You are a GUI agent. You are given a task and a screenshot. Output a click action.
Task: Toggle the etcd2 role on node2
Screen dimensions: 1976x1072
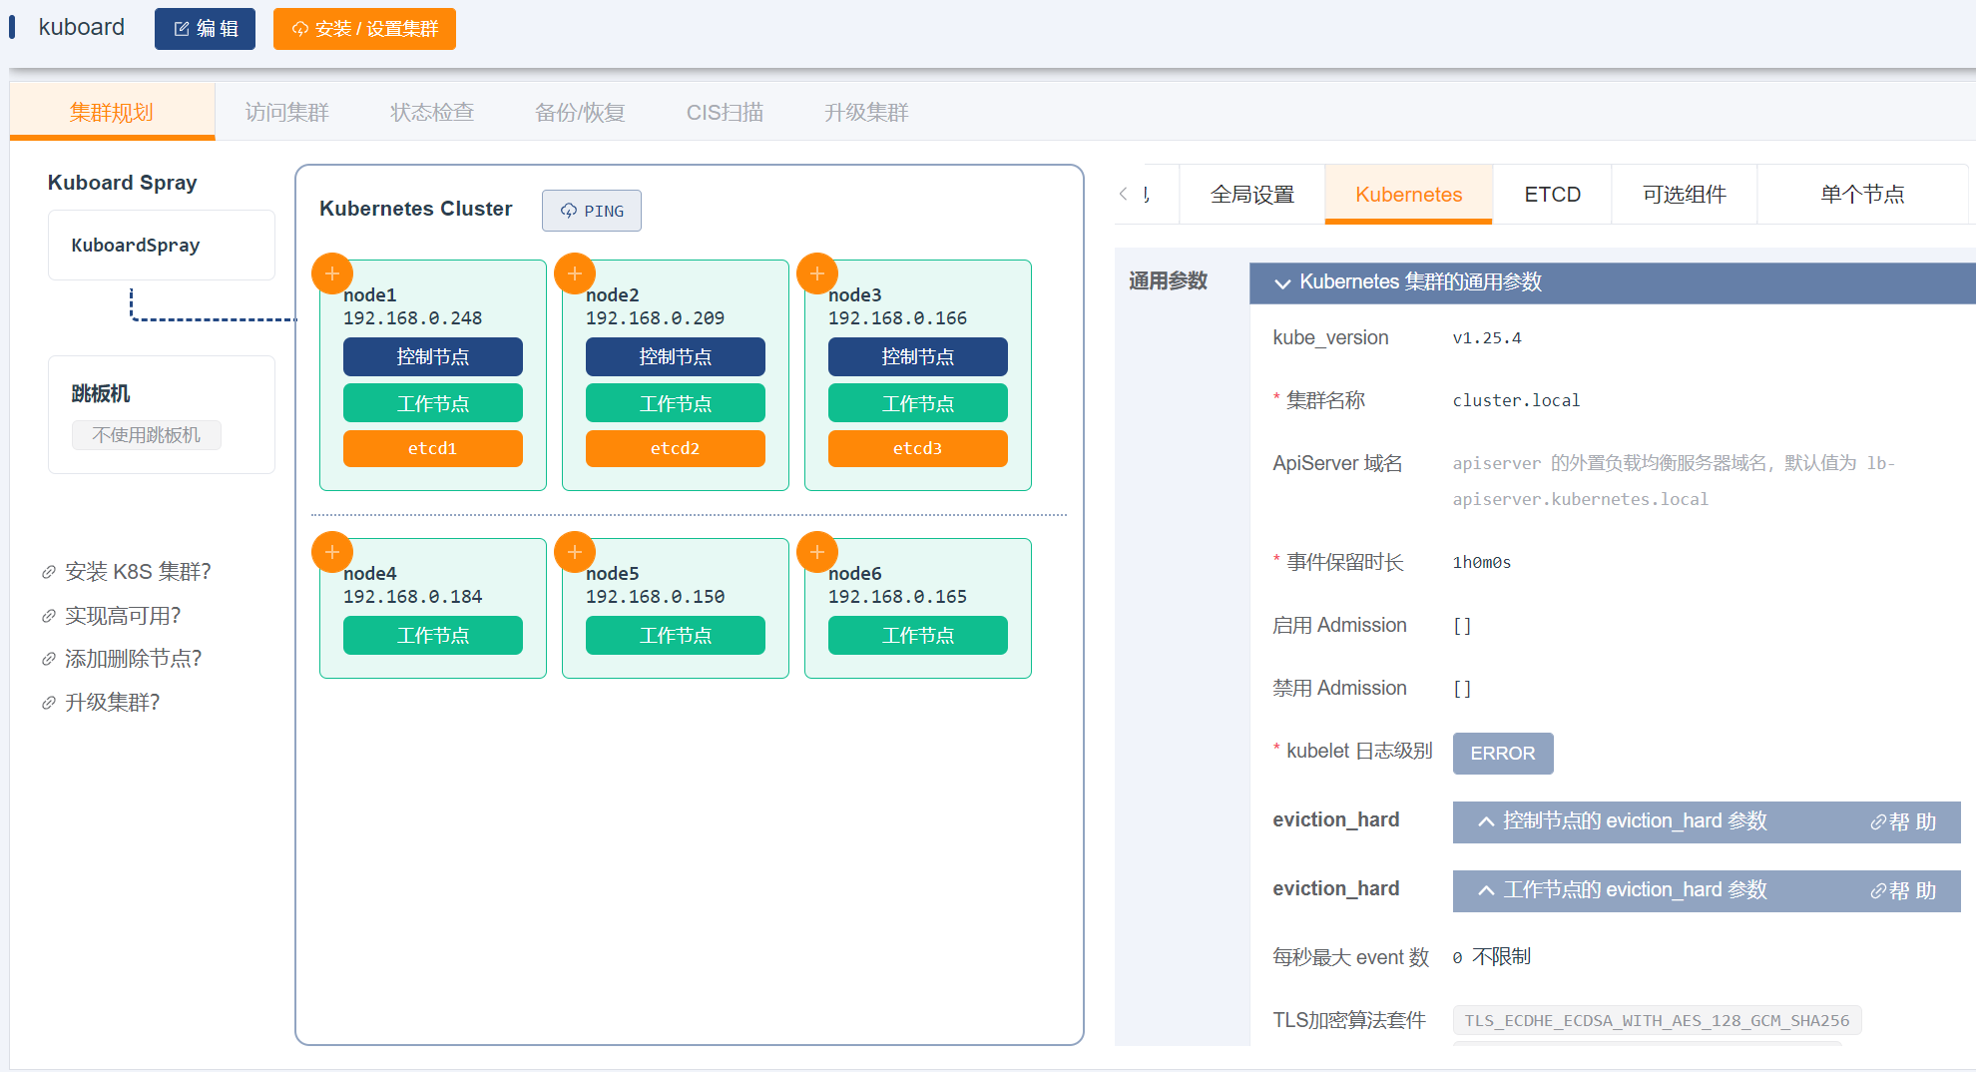pyautogui.click(x=675, y=449)
